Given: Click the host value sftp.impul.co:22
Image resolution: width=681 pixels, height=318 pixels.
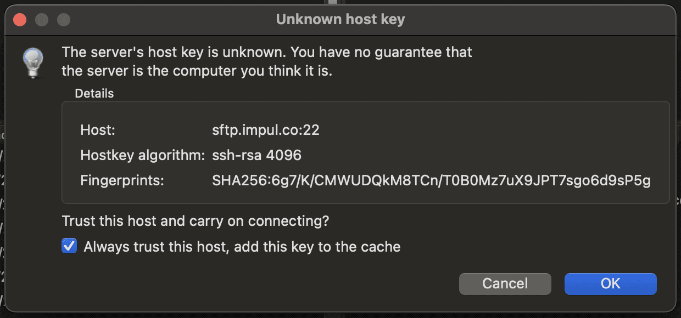Looking at the screenshot, I should [266, 130].
